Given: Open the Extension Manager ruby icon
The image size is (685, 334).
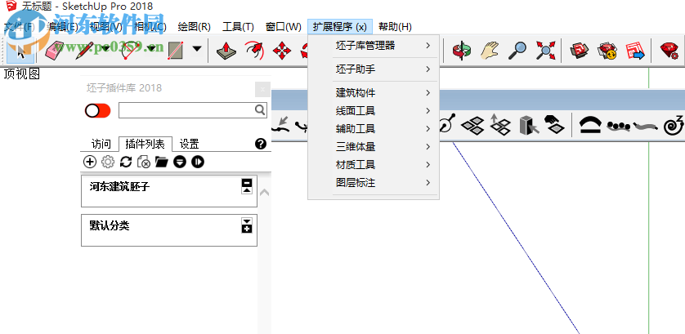Looking at the screenshot, I should 669,51.
